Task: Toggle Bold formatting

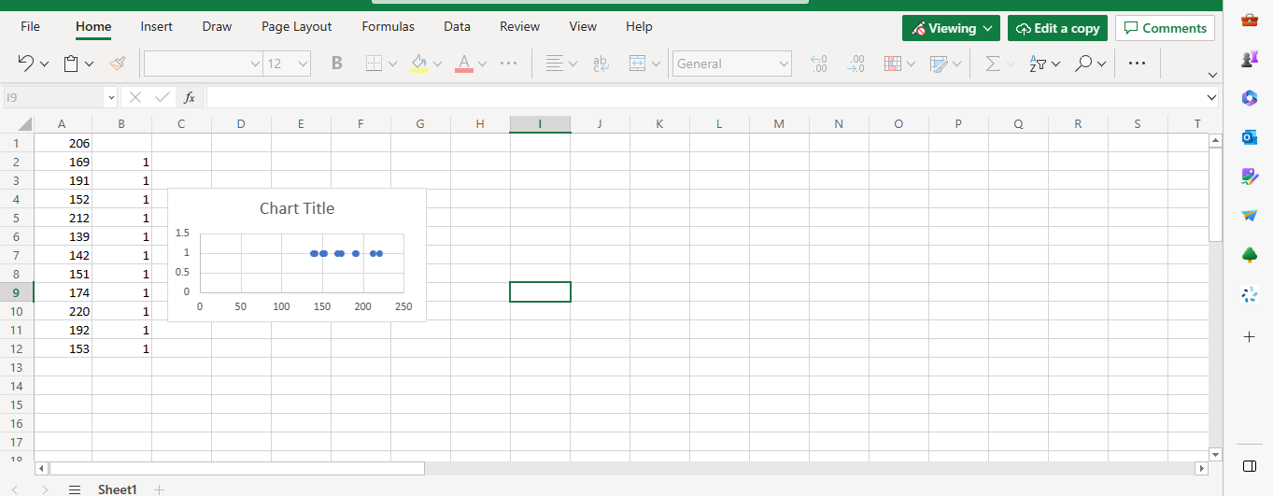Action: coord(337,64)
